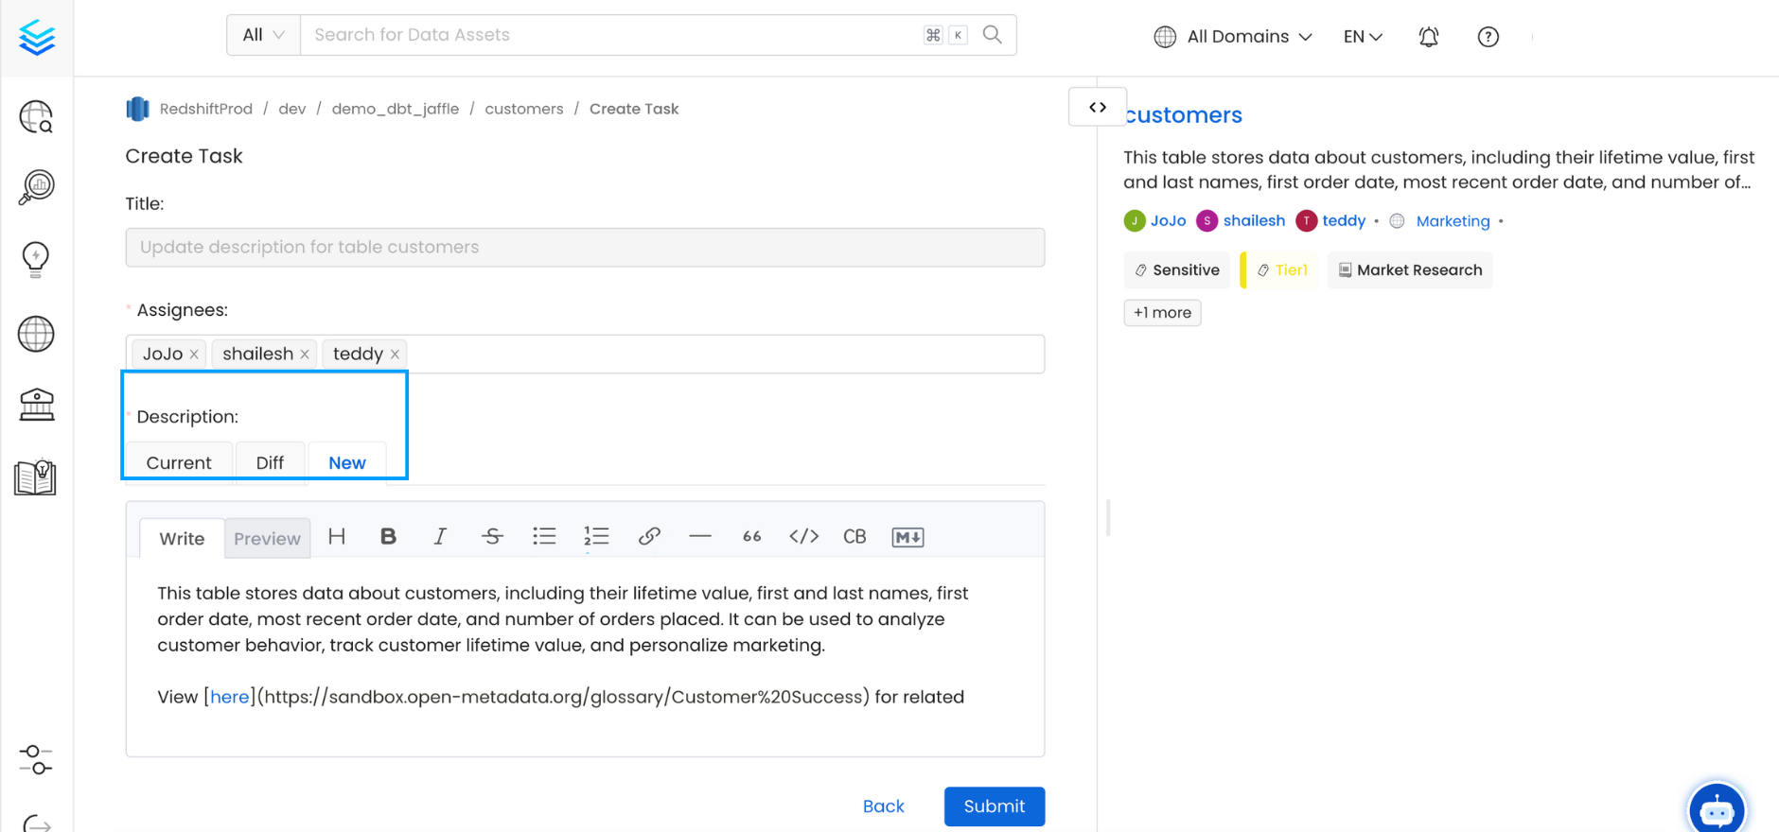Insert numbered list in editor

tap(596, 537)
